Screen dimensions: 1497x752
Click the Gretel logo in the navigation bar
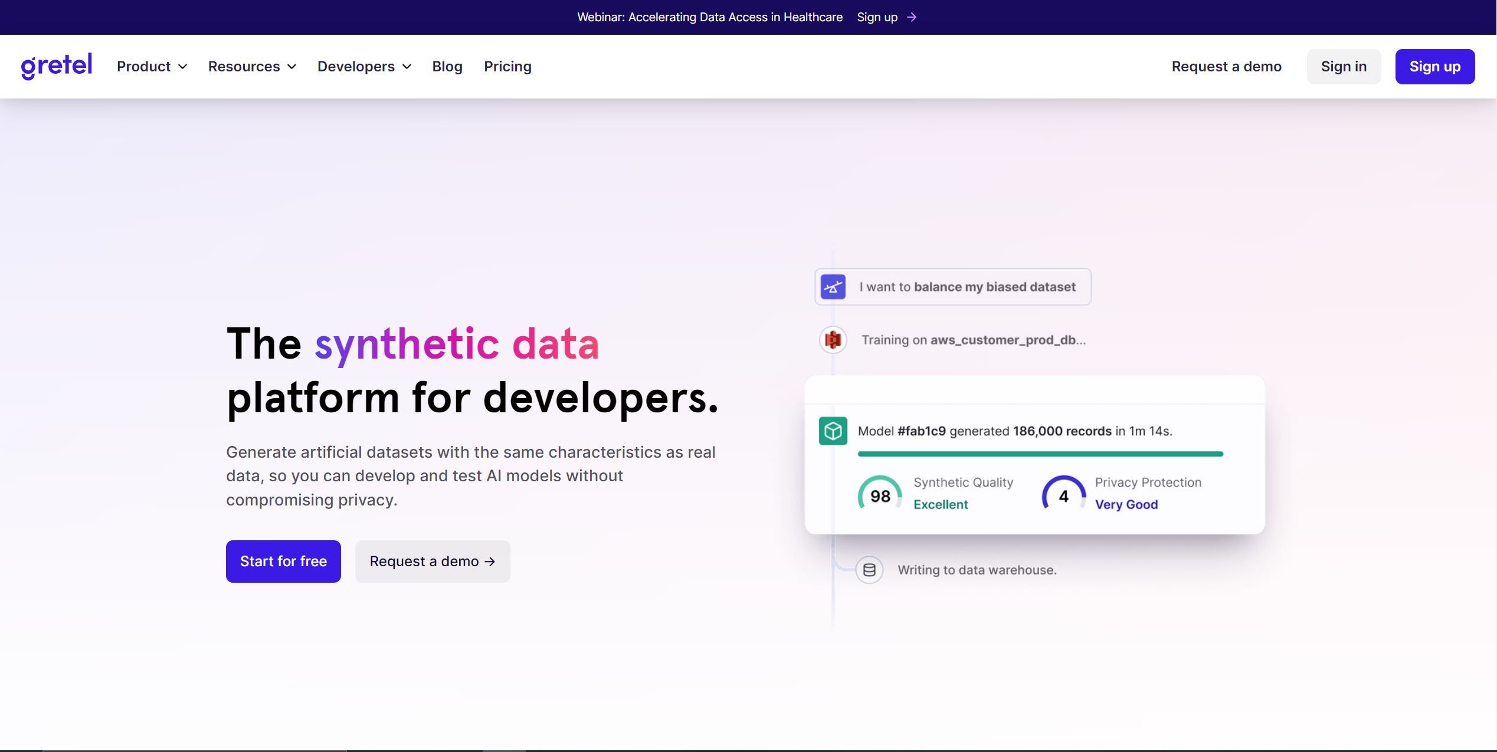point(56,66)
